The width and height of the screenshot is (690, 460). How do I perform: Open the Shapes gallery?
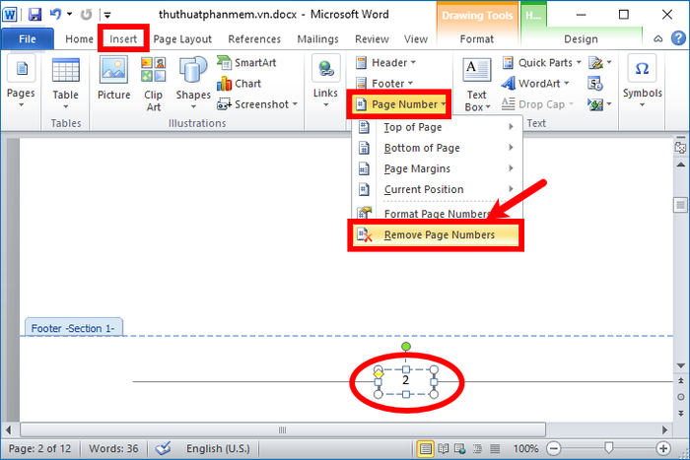[193, 83]
